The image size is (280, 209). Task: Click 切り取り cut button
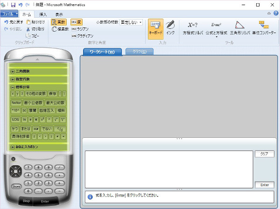point(35,29)
